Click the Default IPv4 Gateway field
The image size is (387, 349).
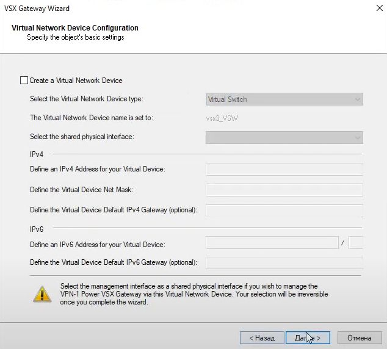tap(284, 210)
